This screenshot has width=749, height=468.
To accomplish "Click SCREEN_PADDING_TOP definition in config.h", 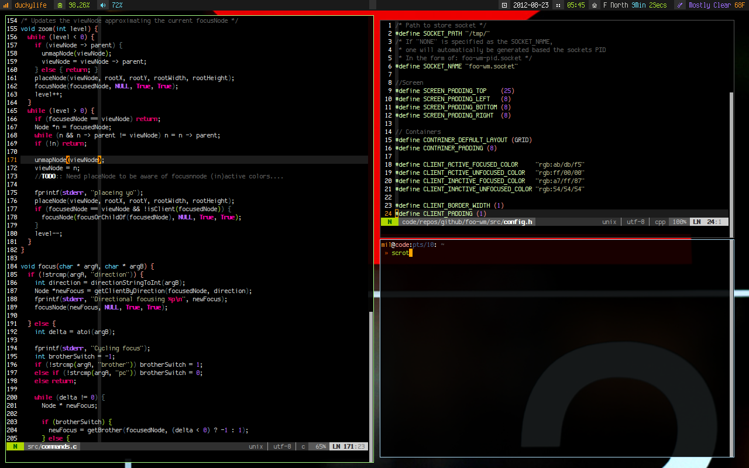I will (455, 91).
